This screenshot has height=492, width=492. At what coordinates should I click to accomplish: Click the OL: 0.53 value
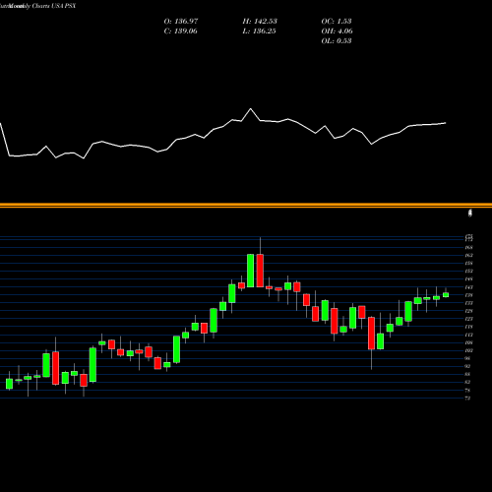tap(337, 41)
